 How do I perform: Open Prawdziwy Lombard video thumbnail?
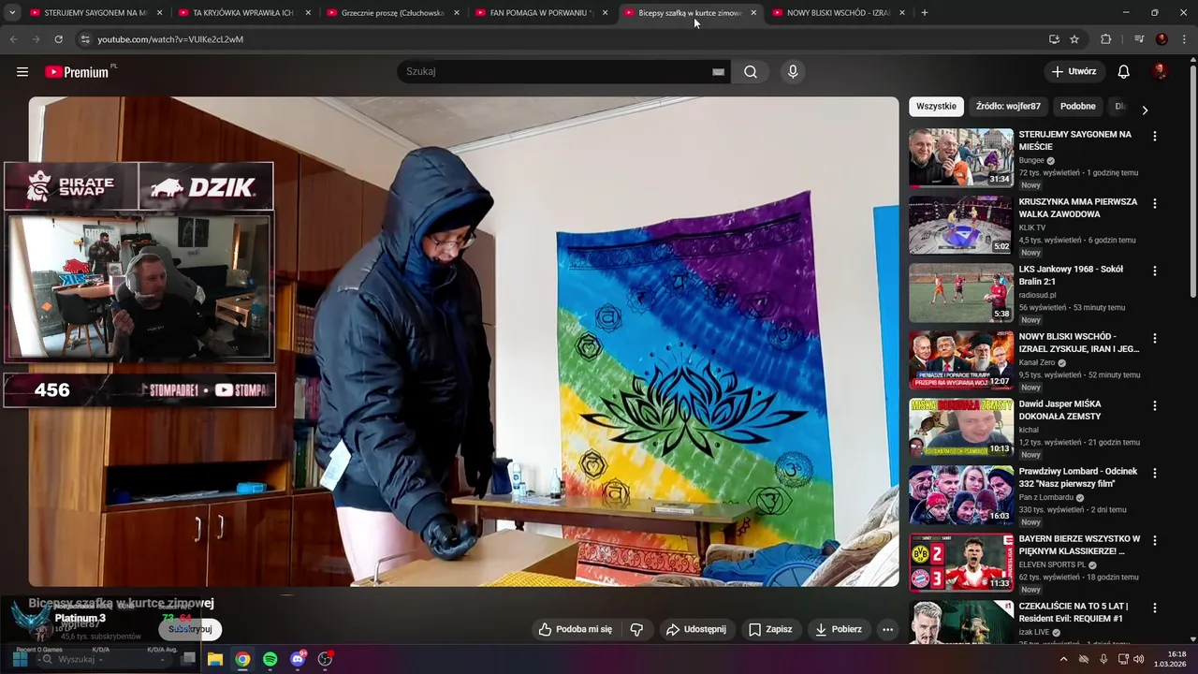960,494
